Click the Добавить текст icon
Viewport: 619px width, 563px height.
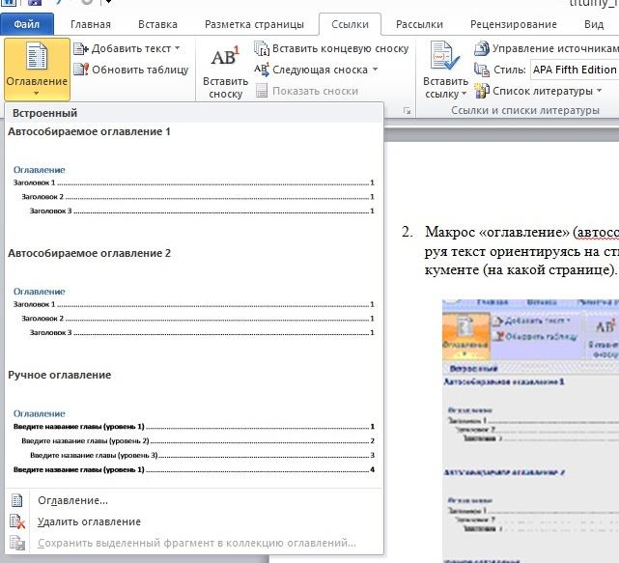(81, 49)
